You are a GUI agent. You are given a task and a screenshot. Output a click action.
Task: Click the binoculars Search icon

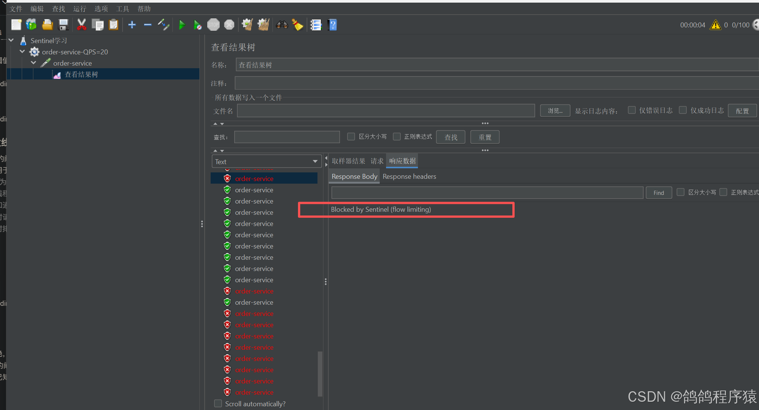click(x=282, y=25)
